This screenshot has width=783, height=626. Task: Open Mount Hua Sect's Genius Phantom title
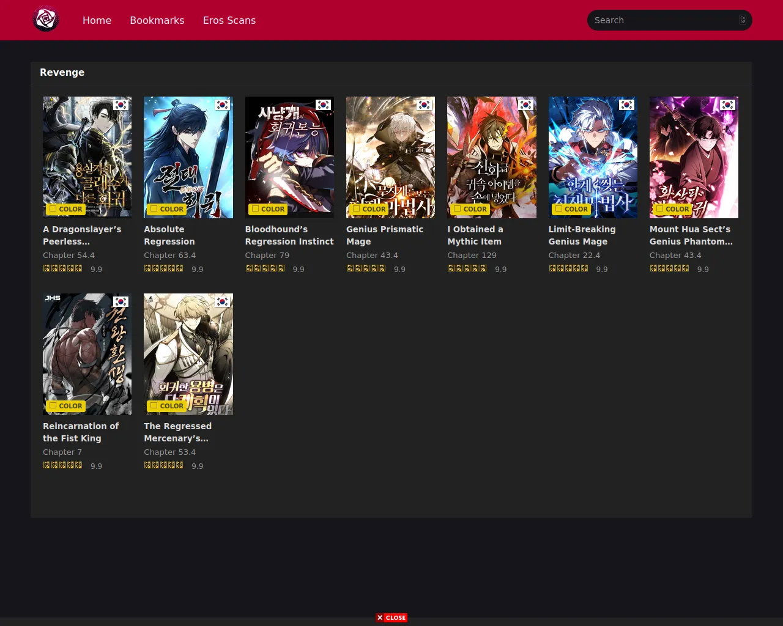(691, 235)
